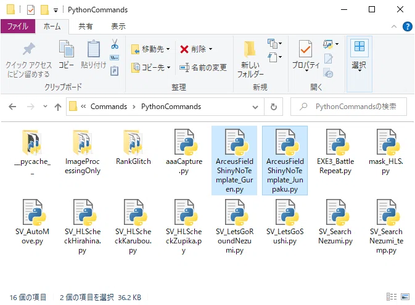This screenshot has width=415, height=305.
Task: Go up one folder level arrow
Action: (x=58, y=107)
